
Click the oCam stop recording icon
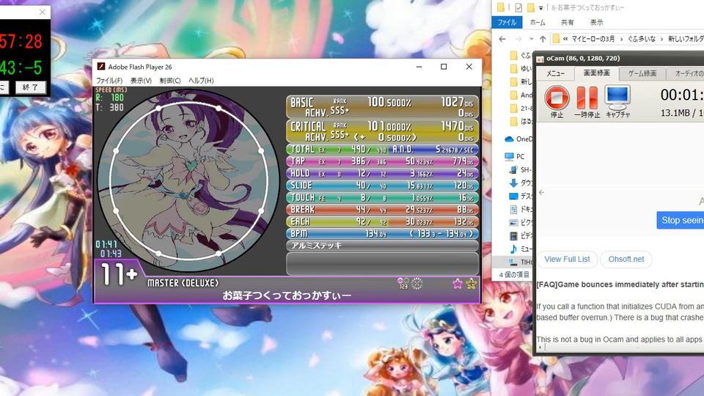point(557,98)
